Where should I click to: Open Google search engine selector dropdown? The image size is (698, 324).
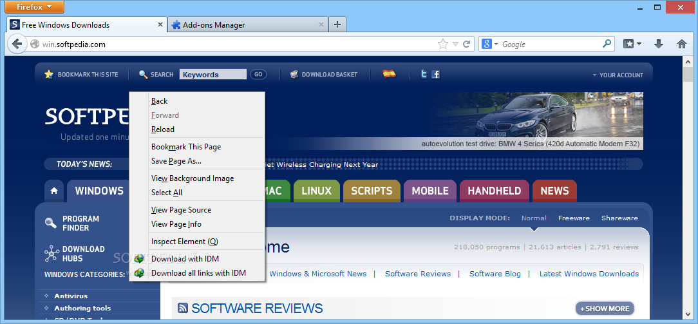(x=489, y=44)
